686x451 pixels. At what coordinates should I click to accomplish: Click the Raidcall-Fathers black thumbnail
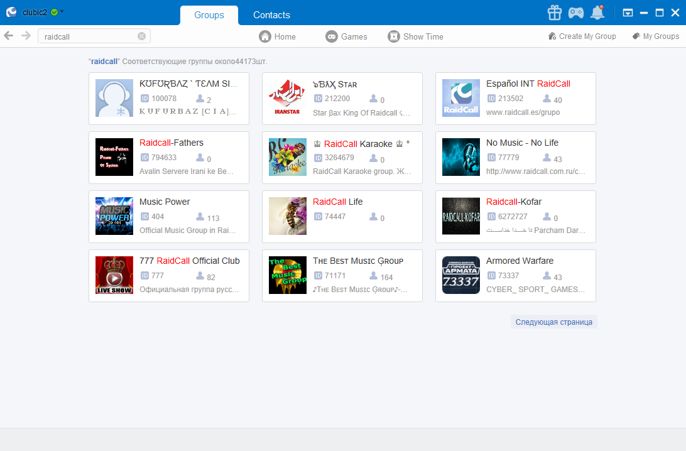click(114, 157)
